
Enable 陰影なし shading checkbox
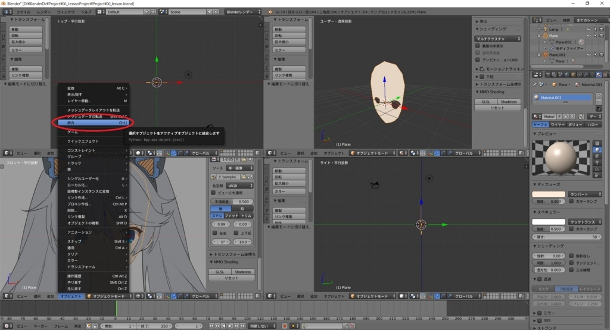571,256
